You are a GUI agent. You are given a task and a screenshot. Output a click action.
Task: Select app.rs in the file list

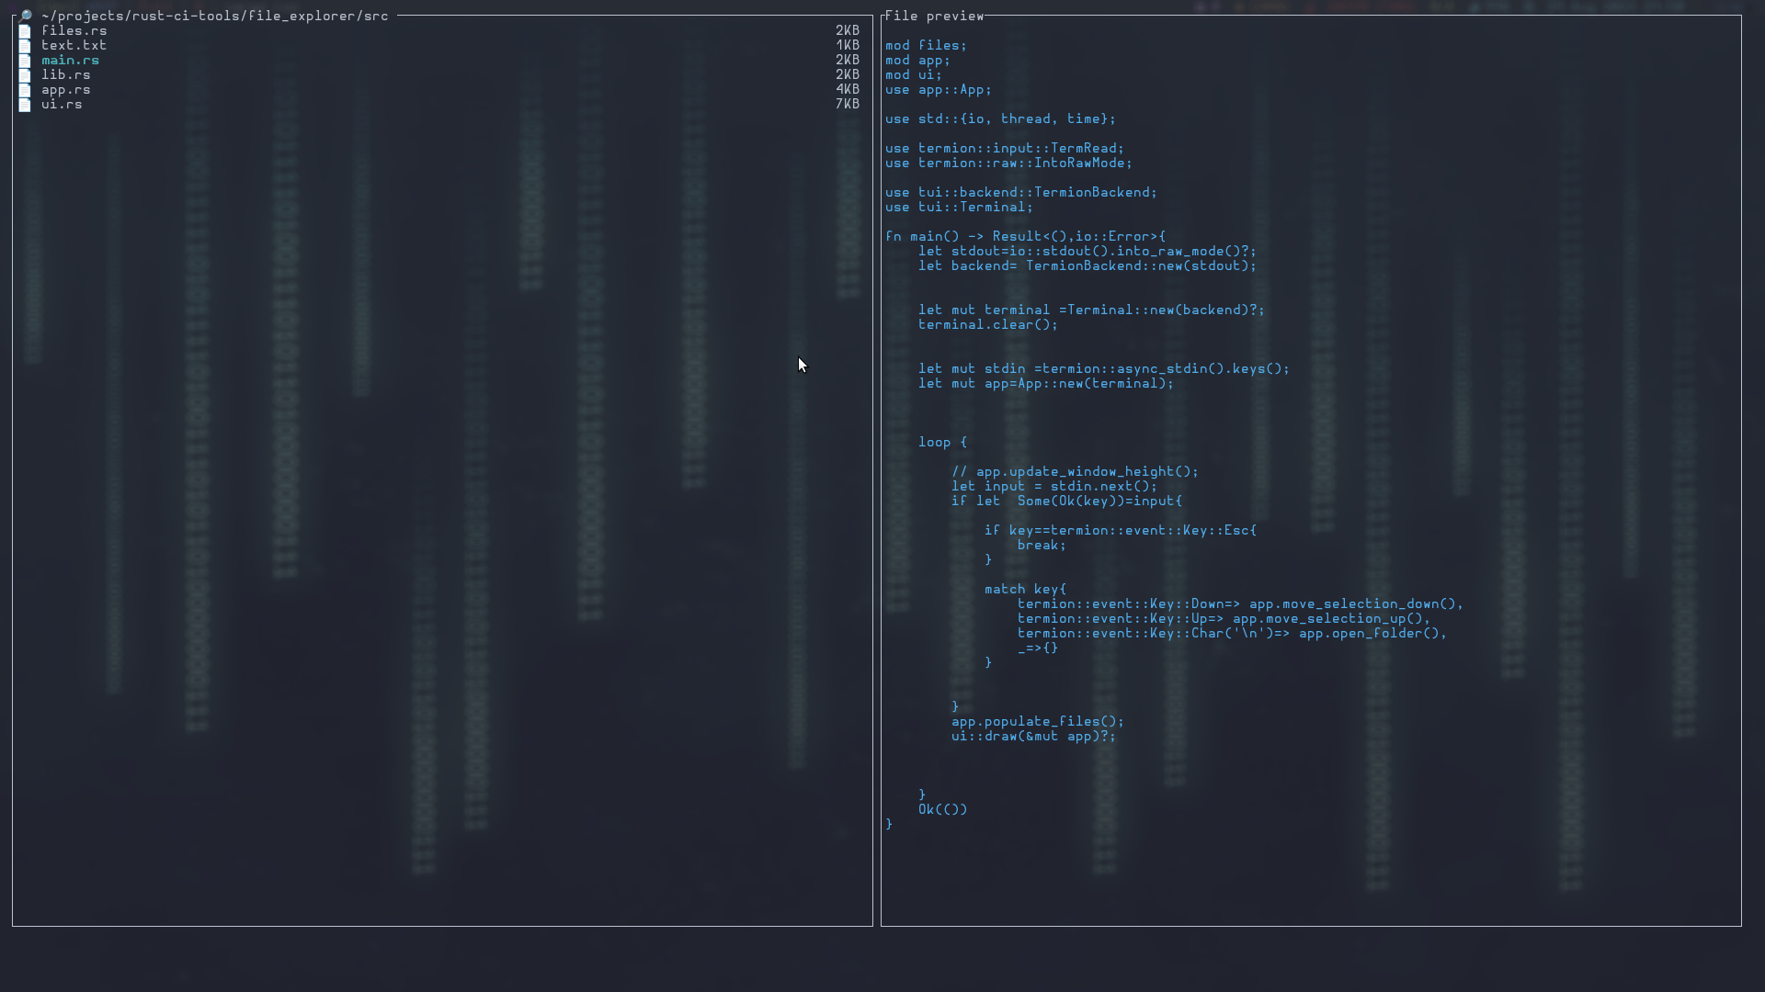(65, 89)
